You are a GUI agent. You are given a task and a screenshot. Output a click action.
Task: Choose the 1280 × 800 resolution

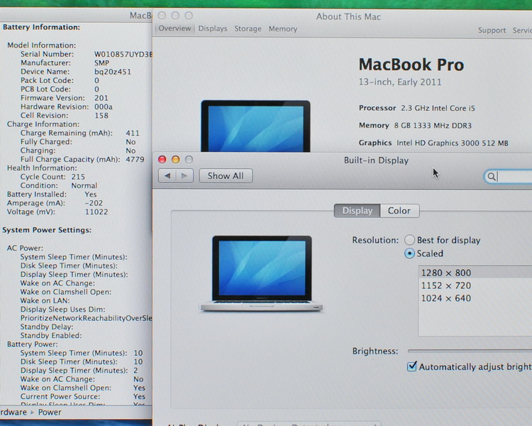click(475, 273)
